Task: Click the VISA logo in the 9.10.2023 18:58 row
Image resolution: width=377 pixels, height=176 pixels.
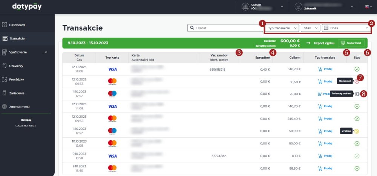Action: click(112, 156)
